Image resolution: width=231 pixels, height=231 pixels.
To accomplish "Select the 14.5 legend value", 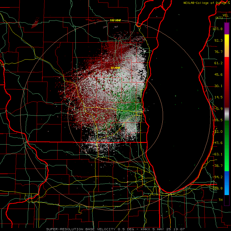I will pyautogui.click(x=218, y=97).
